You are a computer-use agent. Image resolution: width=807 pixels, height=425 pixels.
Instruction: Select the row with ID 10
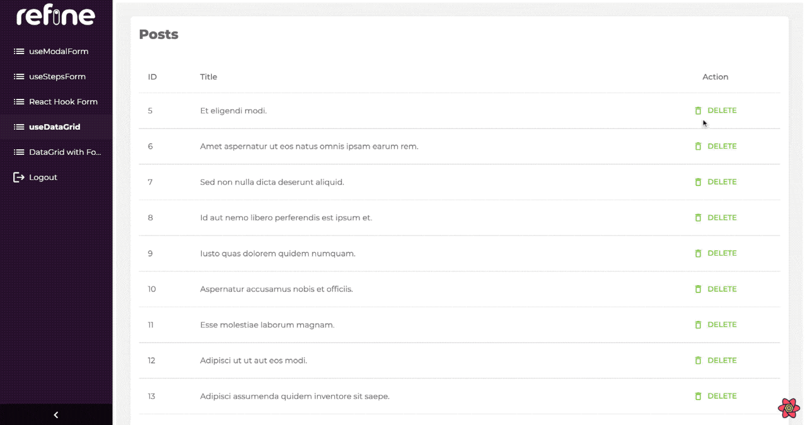(378, 289)
